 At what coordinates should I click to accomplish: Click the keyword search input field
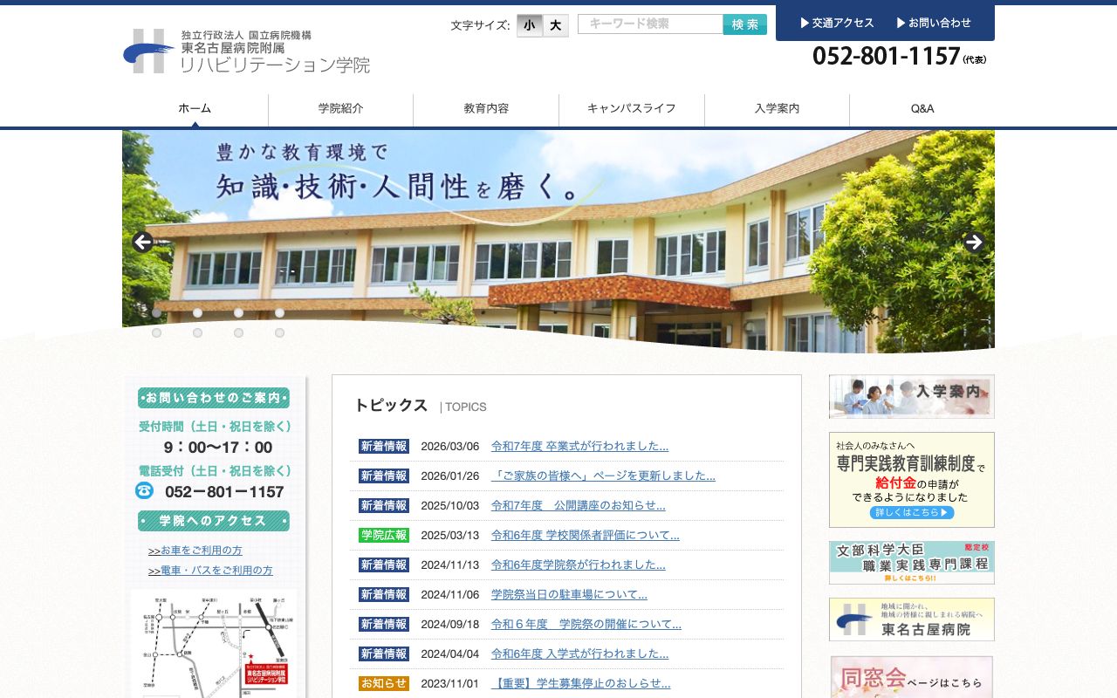click(x=650, y=24)
